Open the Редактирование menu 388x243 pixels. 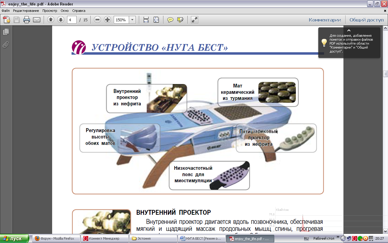(26, 11)
